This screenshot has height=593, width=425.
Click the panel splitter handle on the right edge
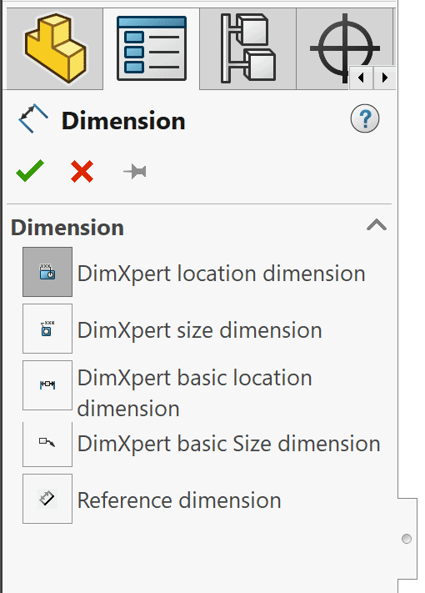[407, 539]
